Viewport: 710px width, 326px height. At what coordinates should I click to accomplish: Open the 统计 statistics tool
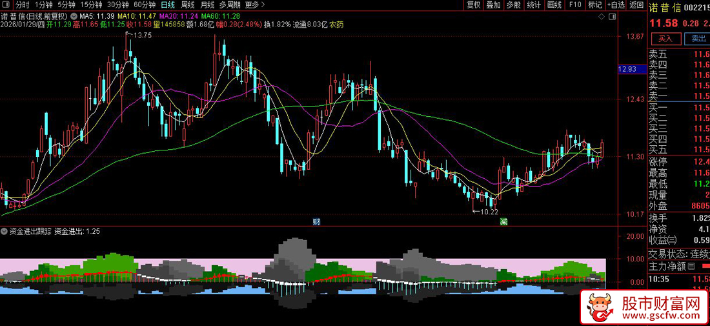pos(534,5)
